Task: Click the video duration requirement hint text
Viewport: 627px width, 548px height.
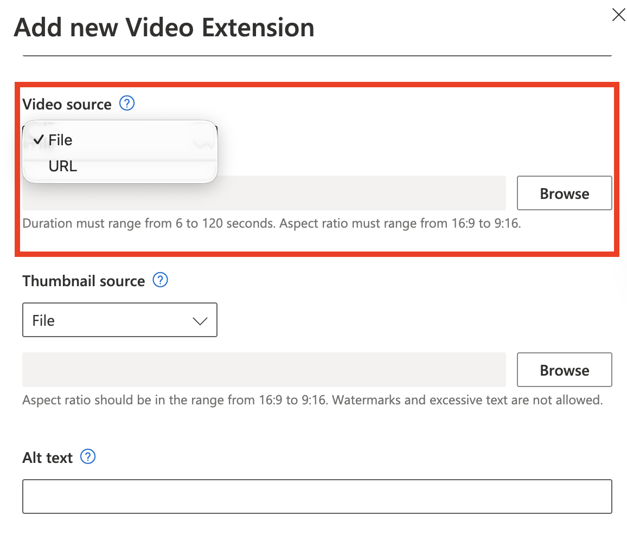Action: tap(271, 223)
